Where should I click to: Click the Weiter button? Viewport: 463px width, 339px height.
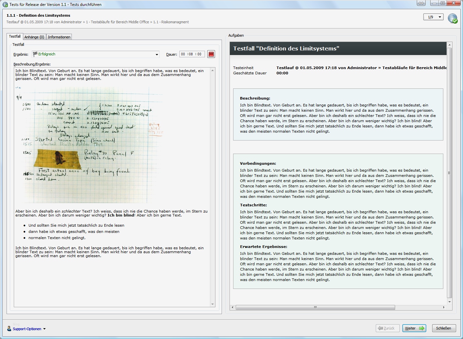pyautogui.click(x=414, y=328)
